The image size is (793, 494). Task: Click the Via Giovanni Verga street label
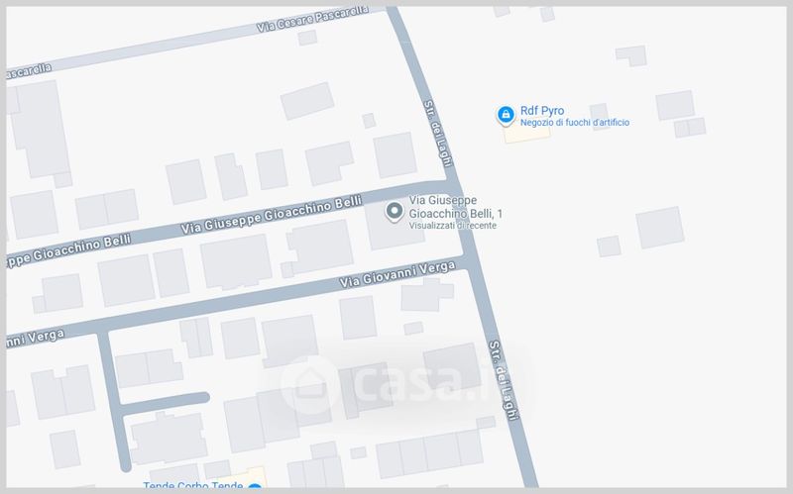[397, 274]
